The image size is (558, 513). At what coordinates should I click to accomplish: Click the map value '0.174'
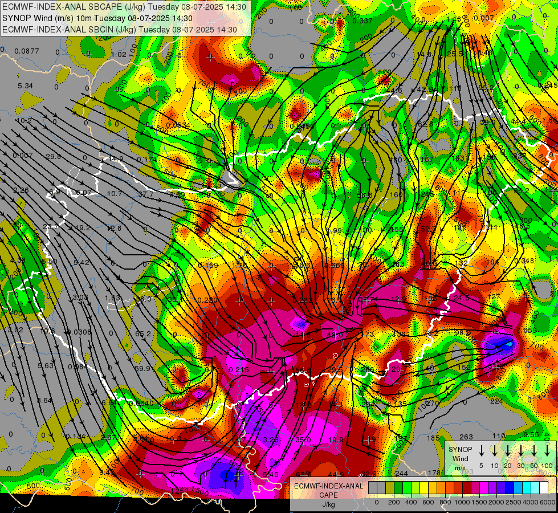147,160
